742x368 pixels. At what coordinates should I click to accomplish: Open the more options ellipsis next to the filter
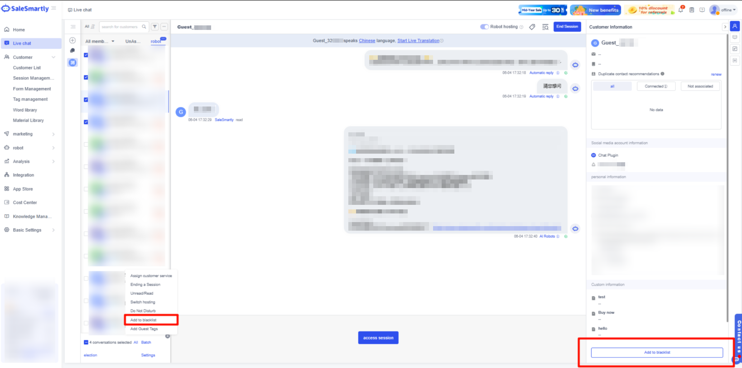pos(164,27)
